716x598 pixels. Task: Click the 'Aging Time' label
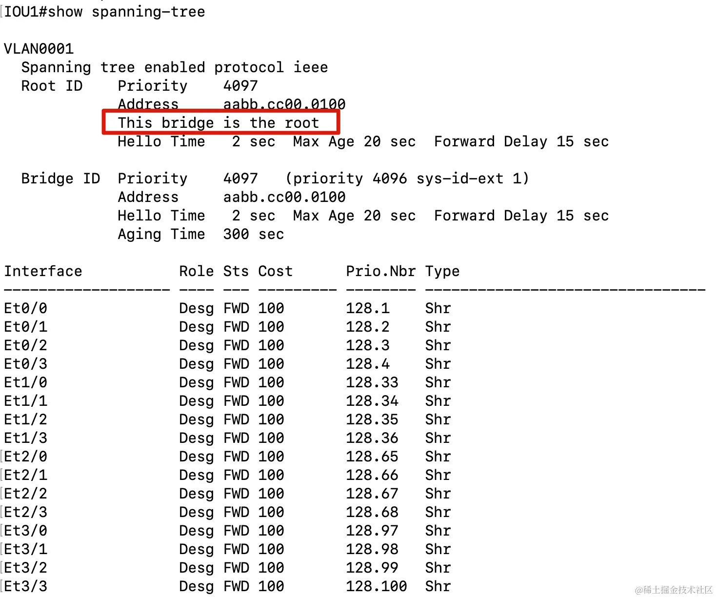(161, 234)
